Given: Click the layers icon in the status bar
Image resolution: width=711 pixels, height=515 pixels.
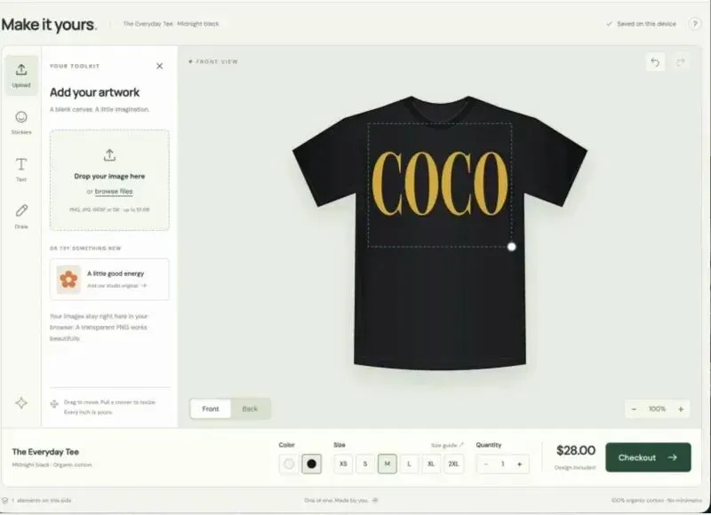Looking at the screenshot, I should tap(5, 501).
